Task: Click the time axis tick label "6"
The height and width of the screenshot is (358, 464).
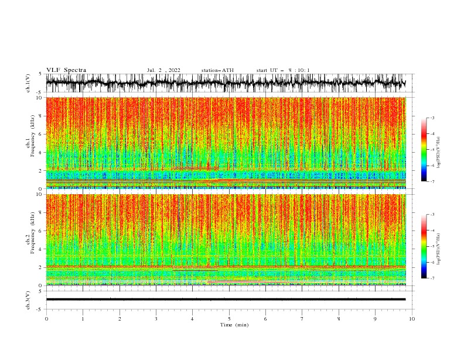Action: pyautogui.click(x=265, y=319)
